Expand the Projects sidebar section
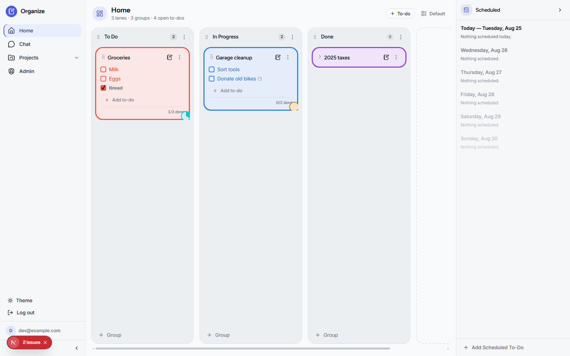 (x=77, y=58)
